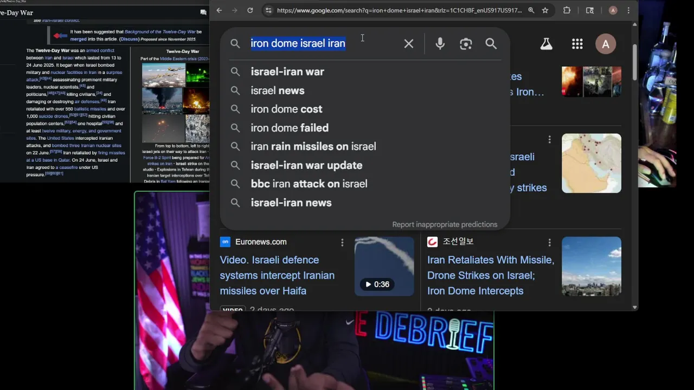This screenshot has width=694, height=390.
Task: Open the zoom magnifier in address bar
Action: (531, 10)
